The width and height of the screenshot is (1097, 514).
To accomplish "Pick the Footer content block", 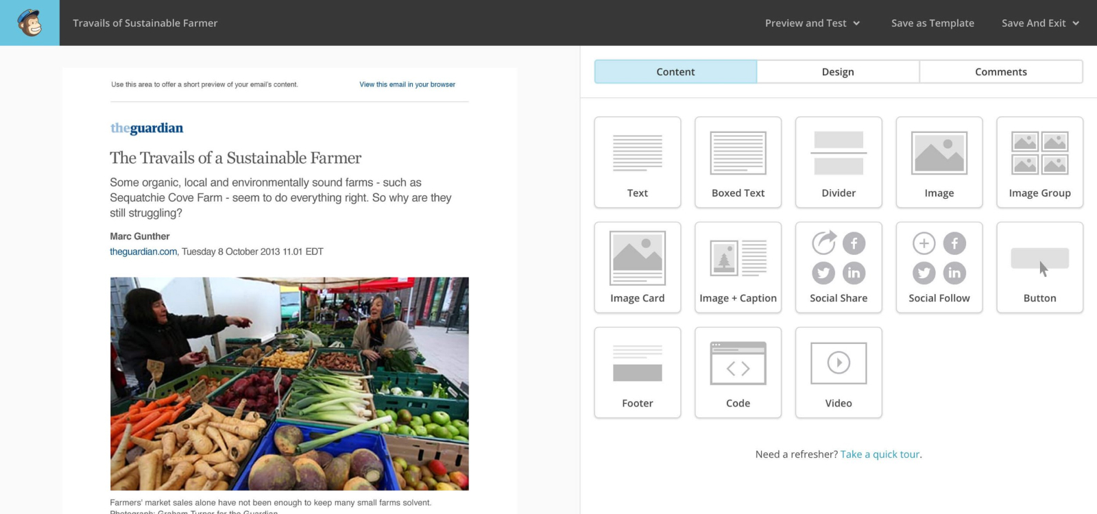I will [x=637, y=372].
